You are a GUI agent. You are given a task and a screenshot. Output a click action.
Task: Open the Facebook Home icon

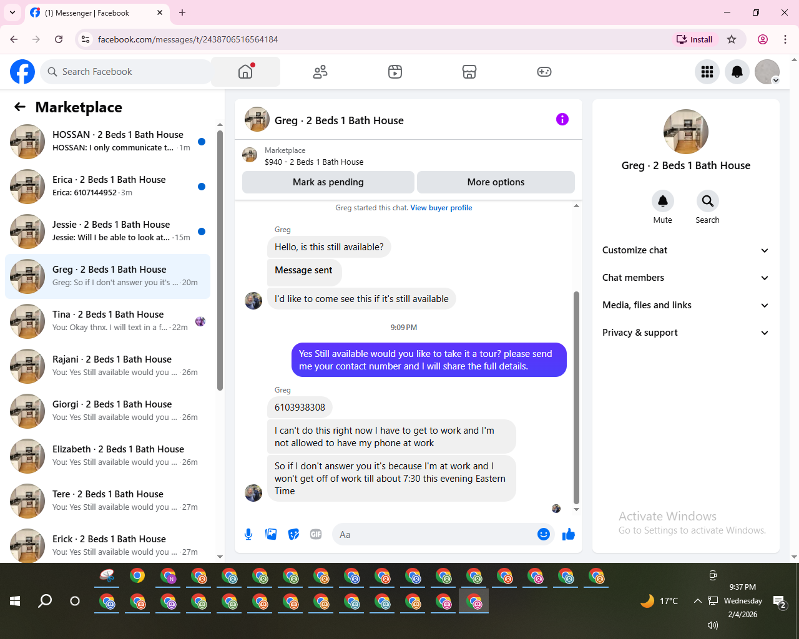click(245, 72)
